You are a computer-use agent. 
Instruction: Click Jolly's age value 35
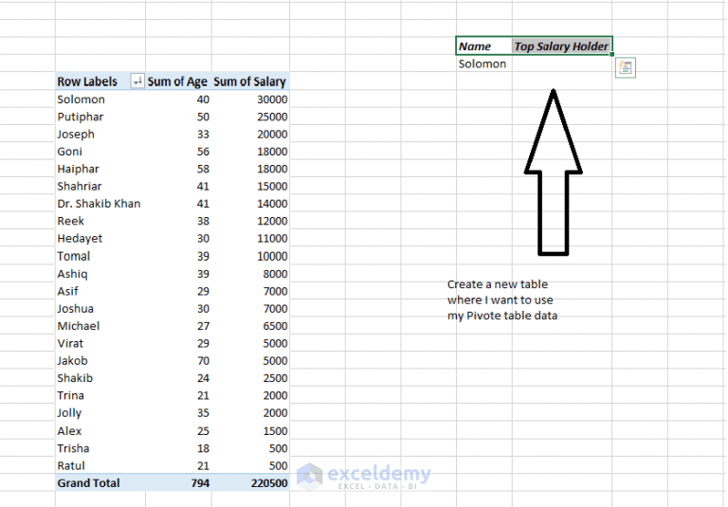tap(203, 413)
